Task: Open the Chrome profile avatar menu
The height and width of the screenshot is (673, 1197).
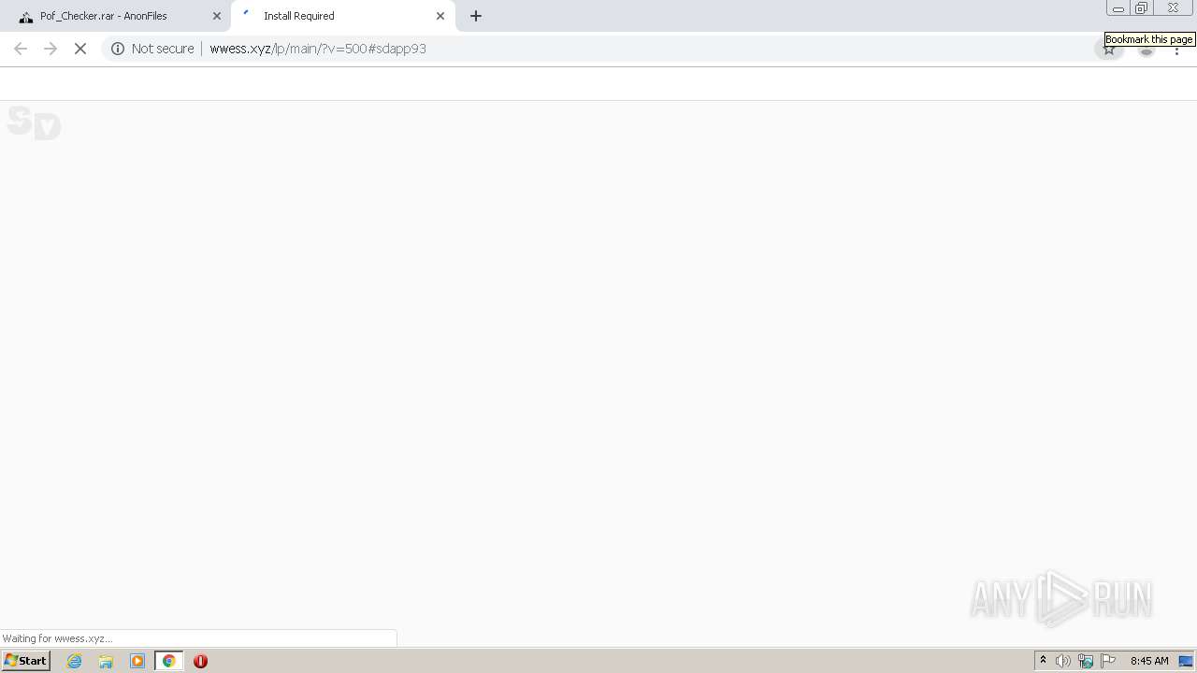Action: [1147, 50]
